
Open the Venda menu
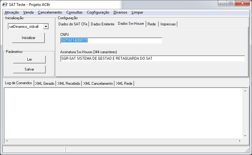click(x=28, y=12)
